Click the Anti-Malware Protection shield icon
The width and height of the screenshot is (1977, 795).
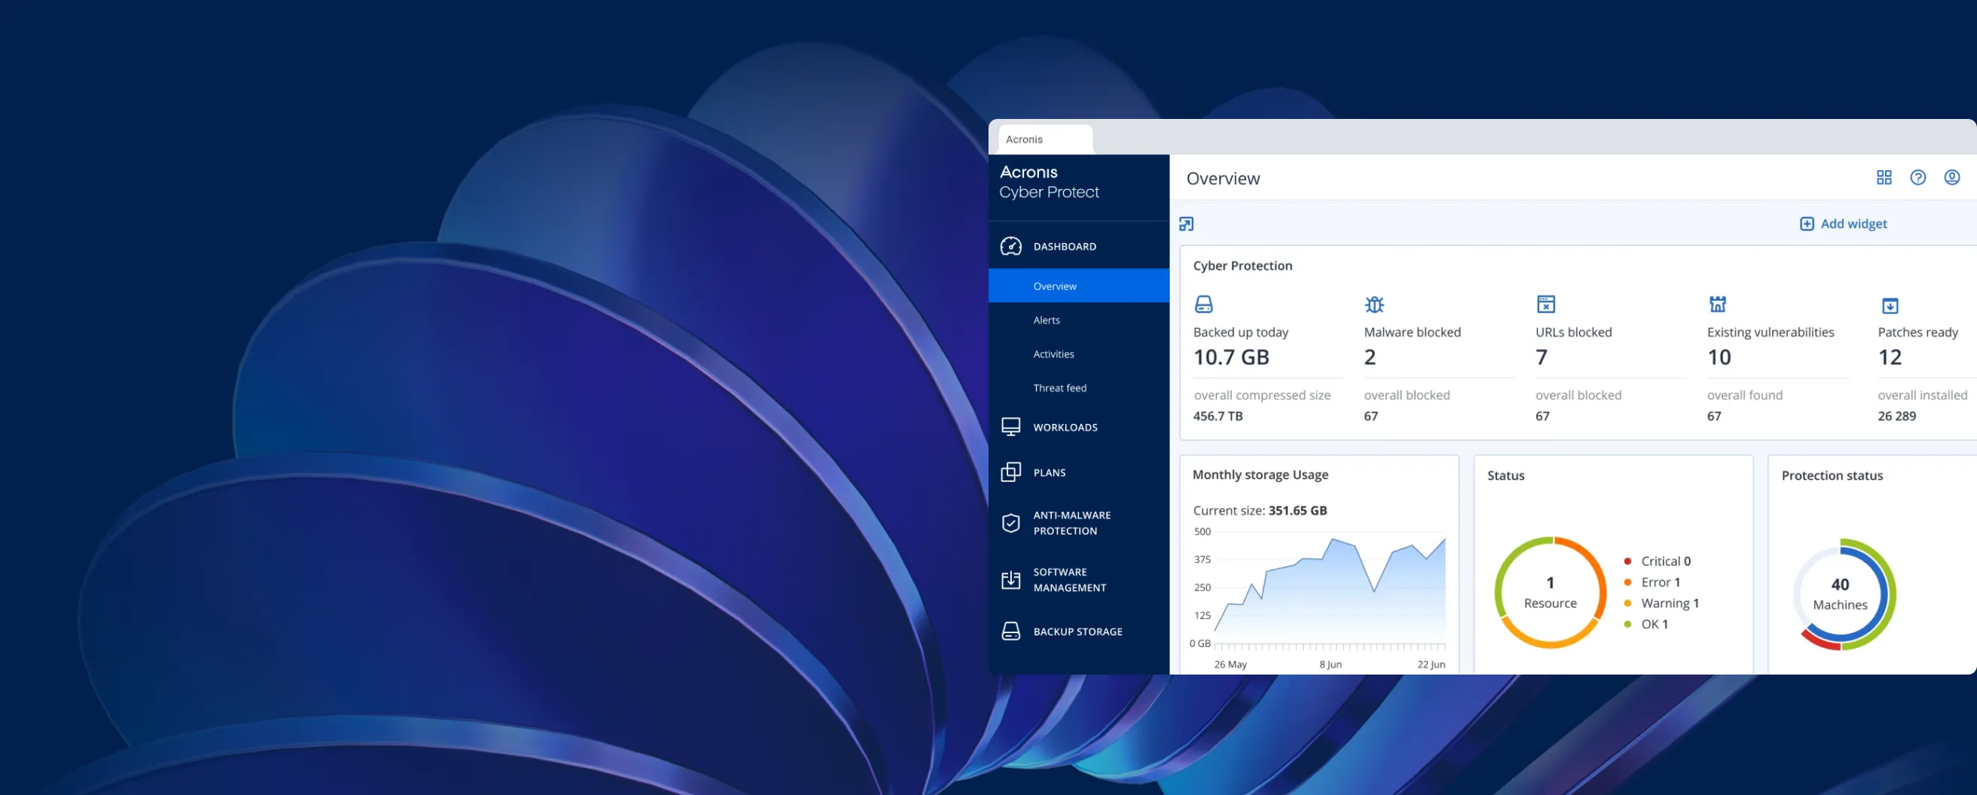coord(1011,522)
